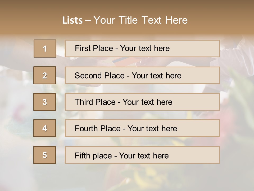Click the number 5 box

coord(45,155)
